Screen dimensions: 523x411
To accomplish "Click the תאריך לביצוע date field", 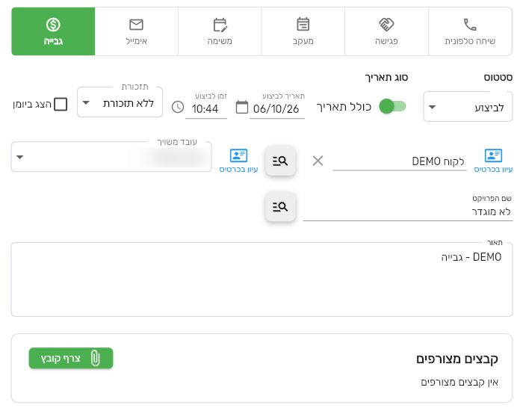I will (277, 109).
